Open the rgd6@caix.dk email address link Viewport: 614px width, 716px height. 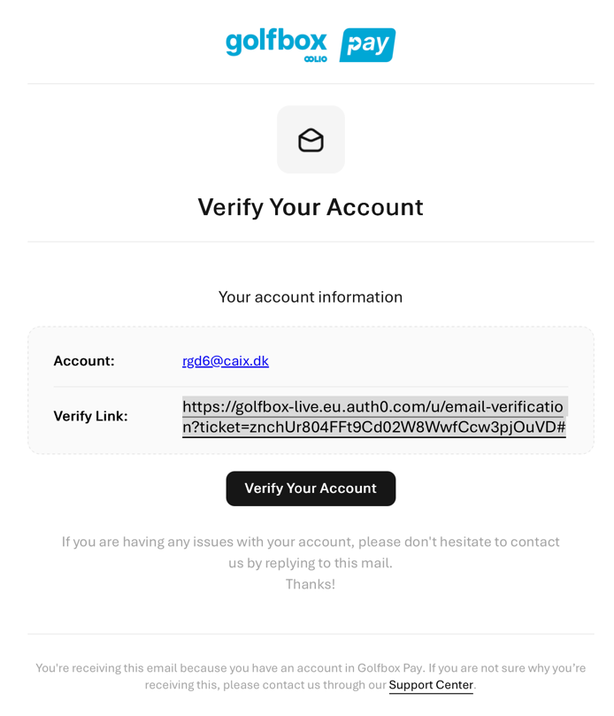(x=226, y=361)
